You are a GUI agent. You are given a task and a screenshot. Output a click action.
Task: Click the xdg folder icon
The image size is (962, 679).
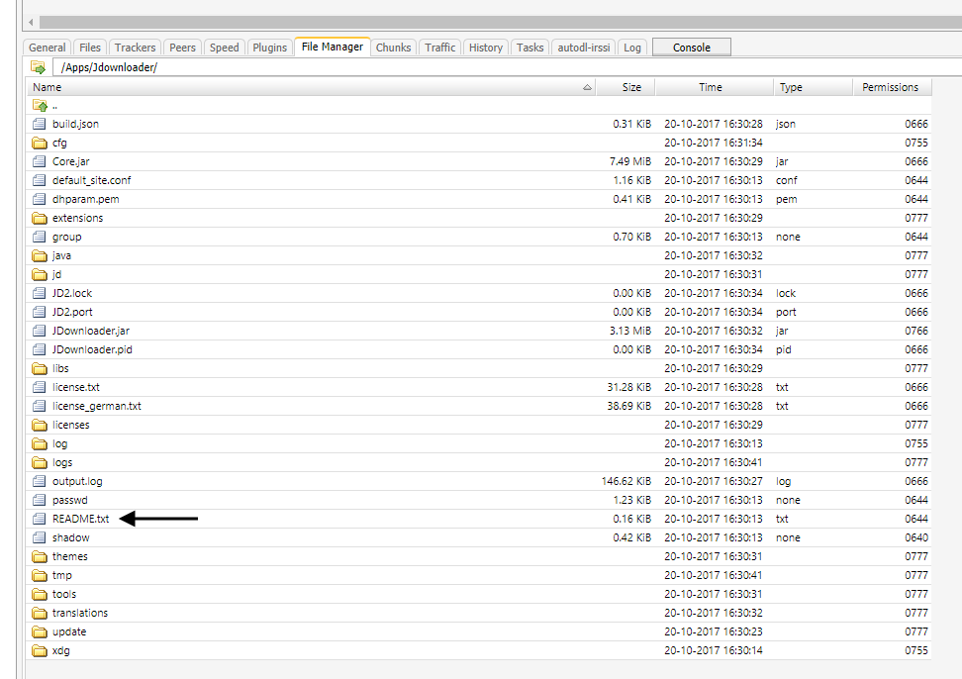tap(40, 650)
